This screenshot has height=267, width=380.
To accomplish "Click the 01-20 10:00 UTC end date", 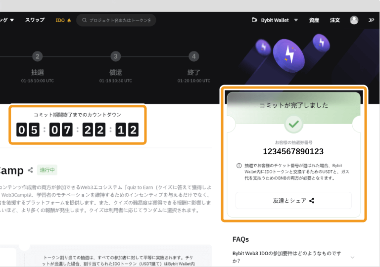I will [x=193, y=81].
